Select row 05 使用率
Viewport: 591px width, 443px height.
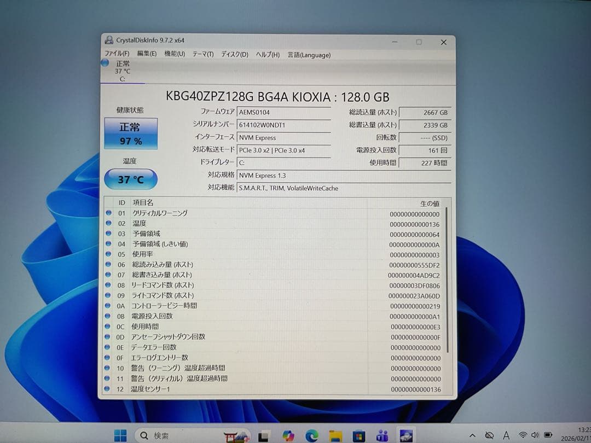274,254
